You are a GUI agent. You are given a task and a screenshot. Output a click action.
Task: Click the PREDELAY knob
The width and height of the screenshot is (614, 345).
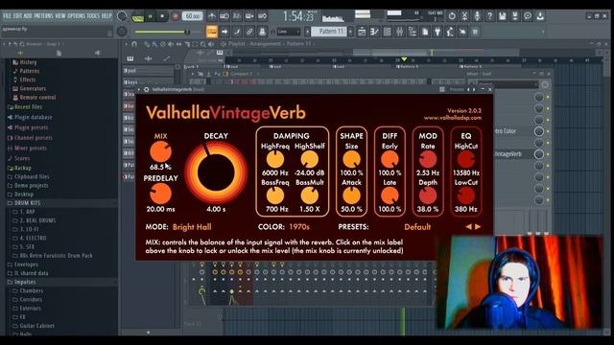(160, 194)
